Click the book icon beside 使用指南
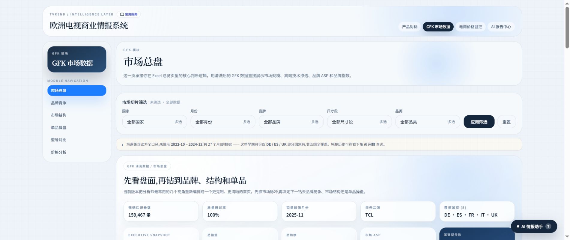This screenshot has width=570, height=240. (122, 14)
